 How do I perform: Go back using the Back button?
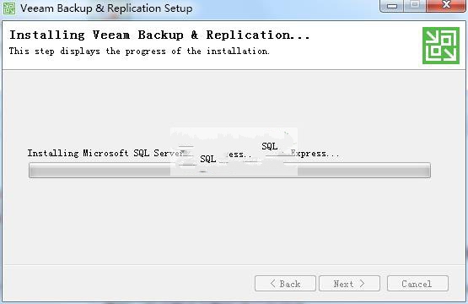click(285, 284)
